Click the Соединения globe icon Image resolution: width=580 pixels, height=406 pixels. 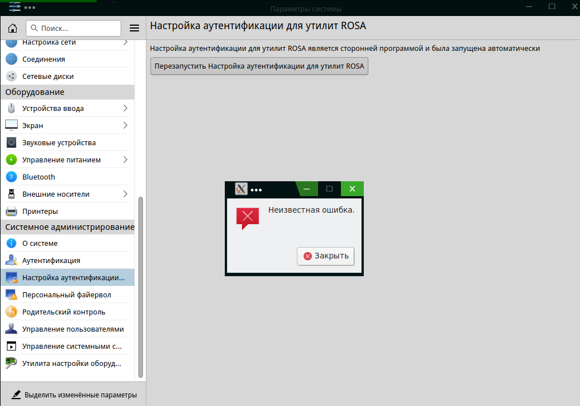(11, 59)
